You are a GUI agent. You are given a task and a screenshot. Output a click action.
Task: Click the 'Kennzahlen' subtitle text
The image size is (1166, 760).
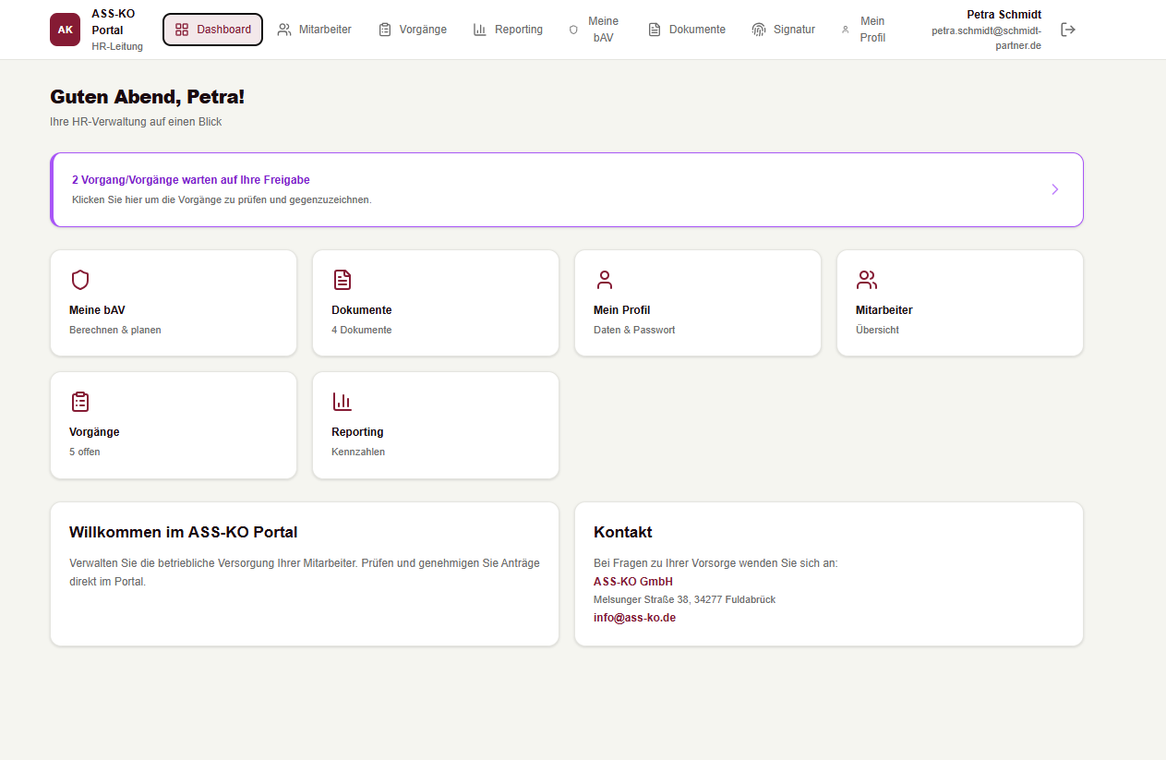click(358, 452)
